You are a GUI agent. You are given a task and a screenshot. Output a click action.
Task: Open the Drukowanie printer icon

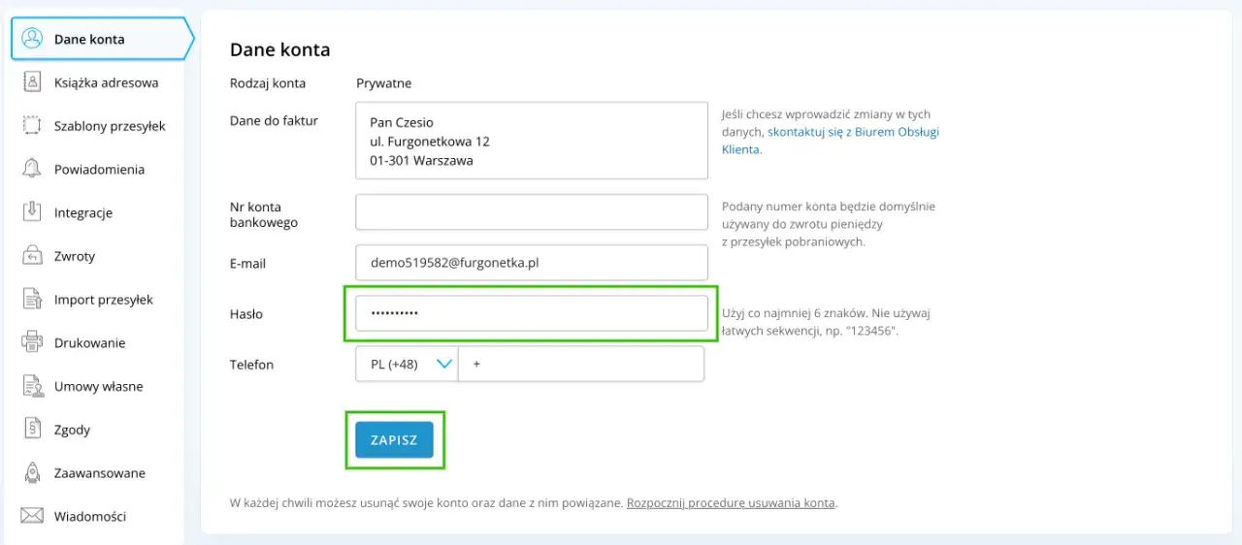point(32,342)
